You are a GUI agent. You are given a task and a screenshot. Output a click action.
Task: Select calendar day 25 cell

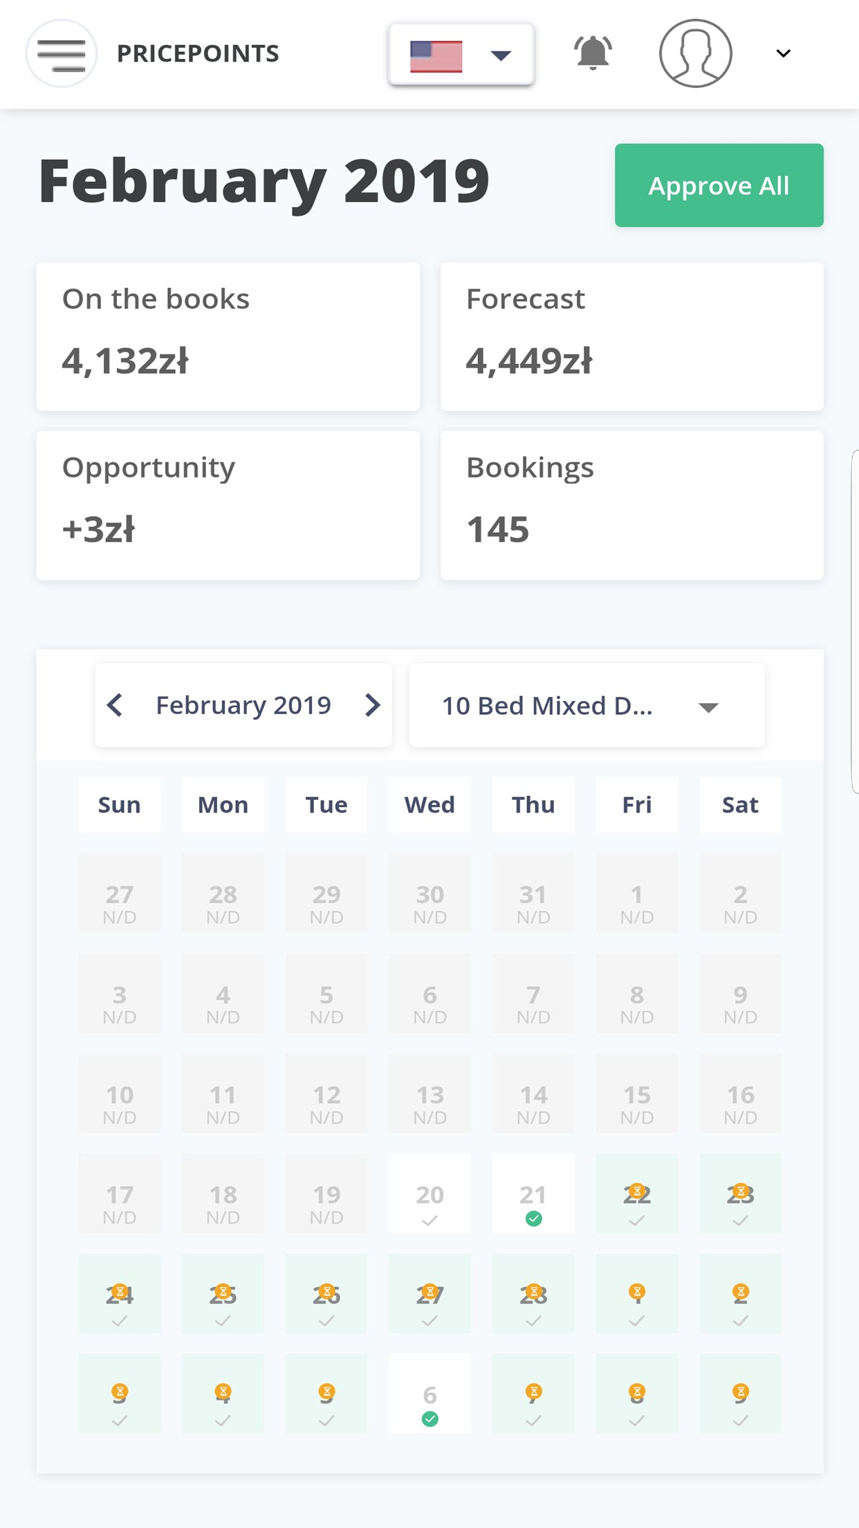[223, 1293]
